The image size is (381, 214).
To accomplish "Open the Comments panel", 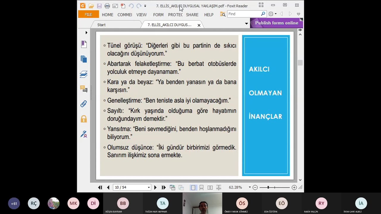I will [x=84, y=89].
